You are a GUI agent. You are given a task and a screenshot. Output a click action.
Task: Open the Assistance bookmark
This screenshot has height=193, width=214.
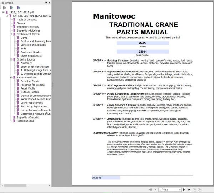tap(26, 63)
